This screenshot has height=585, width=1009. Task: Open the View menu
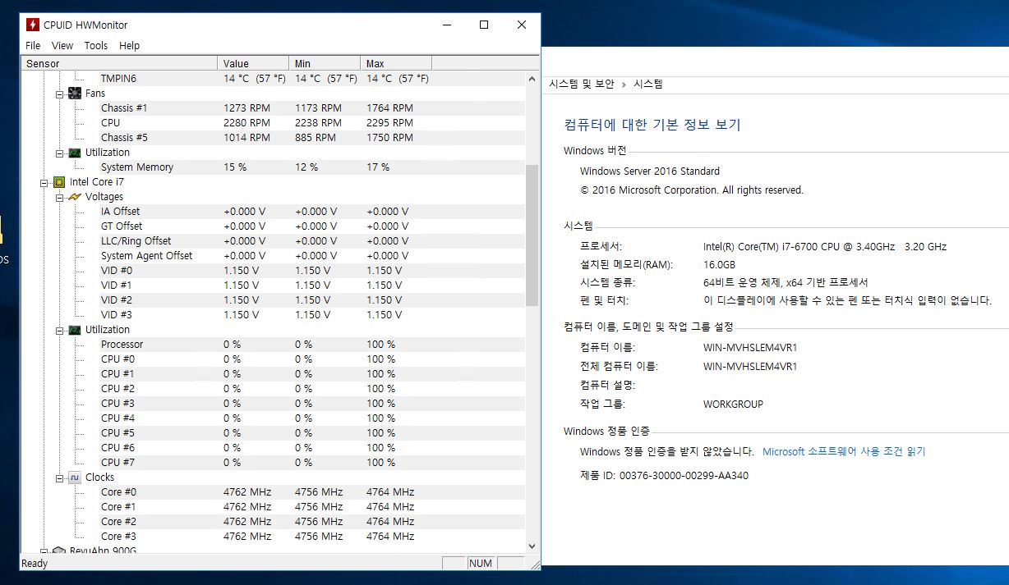pos(62,46)
